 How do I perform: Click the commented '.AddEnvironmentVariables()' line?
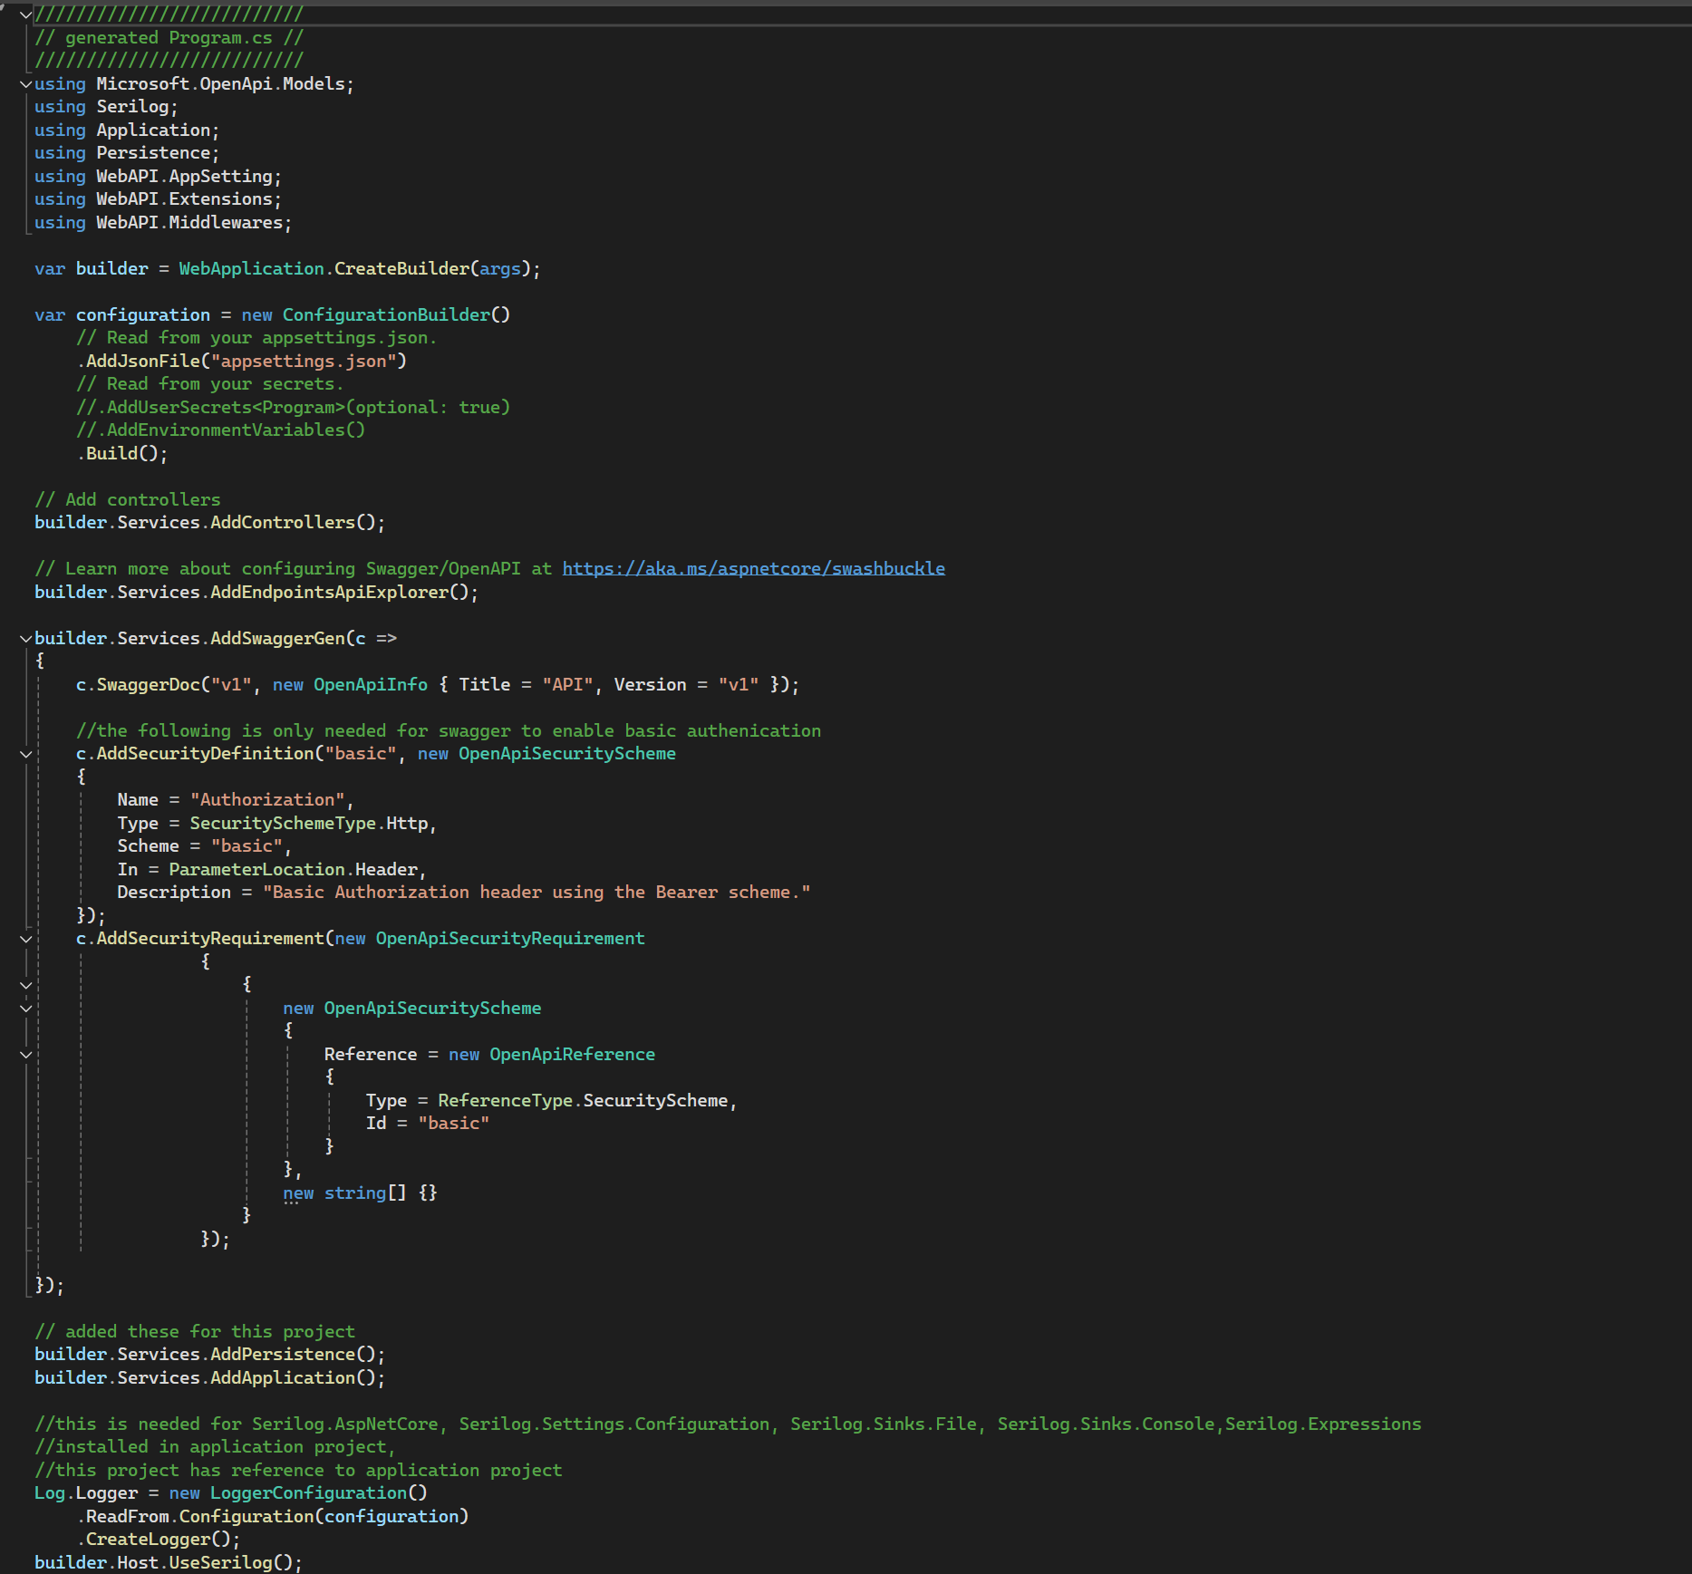click(x=221, y=430)
